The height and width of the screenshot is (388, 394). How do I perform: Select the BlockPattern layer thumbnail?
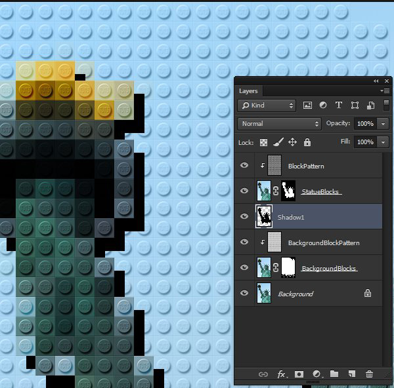(274, 165)
